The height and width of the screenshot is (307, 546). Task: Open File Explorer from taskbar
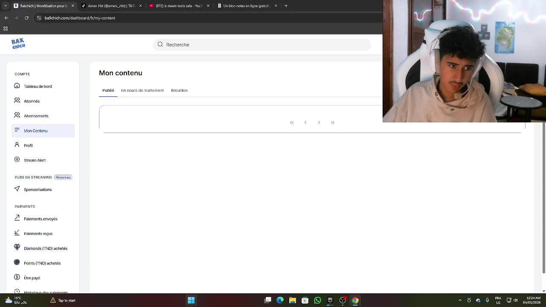tap(293, 300)
